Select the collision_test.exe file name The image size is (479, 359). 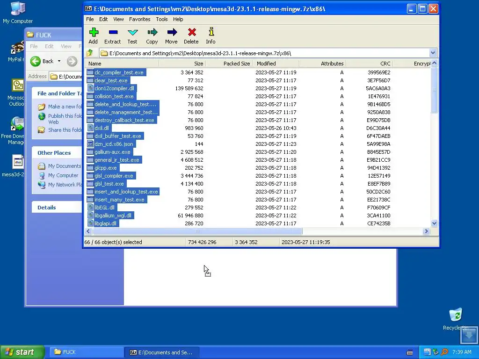click(x=114, y=96)
